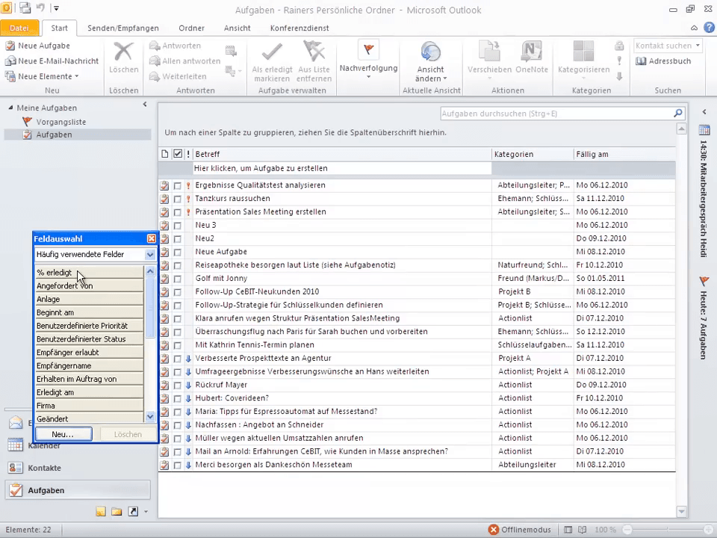Click the Neue Aufgabe icon
Image resolution: width=717 pixels, height=538 pixels.
click(10, 46)
